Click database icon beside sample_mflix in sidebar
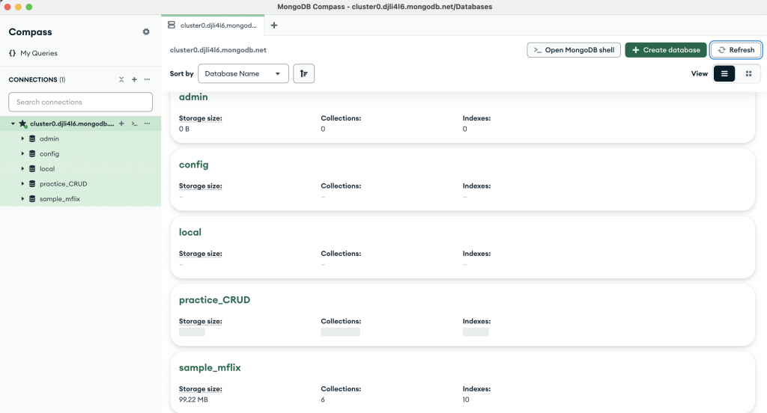Viewport: 767px width, 413px height. [x=32, y=199]
